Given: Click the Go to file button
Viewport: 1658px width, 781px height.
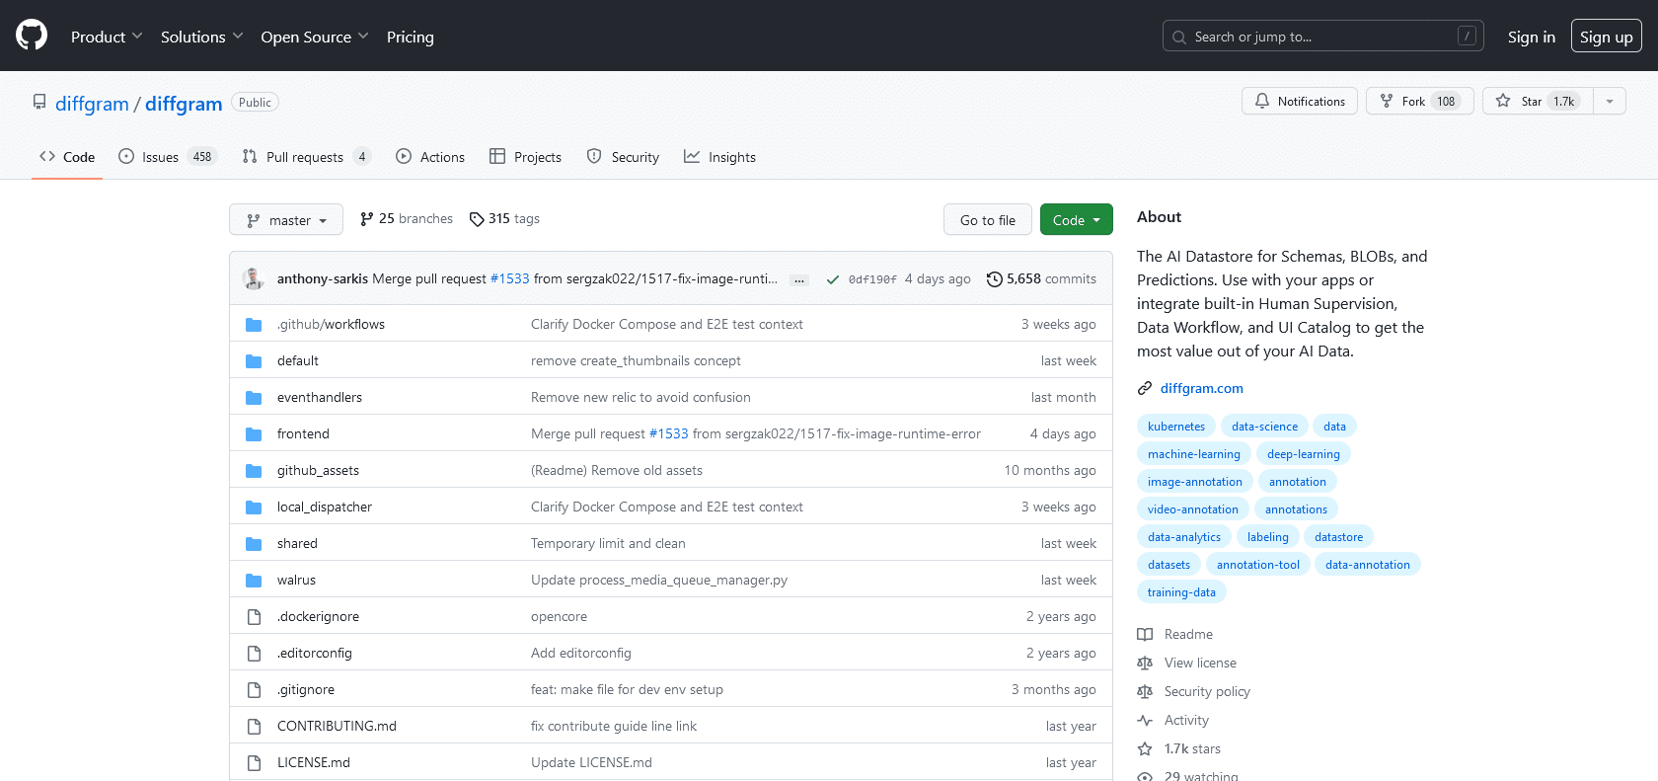Looking at the screenshot, I should coord(988,219).
